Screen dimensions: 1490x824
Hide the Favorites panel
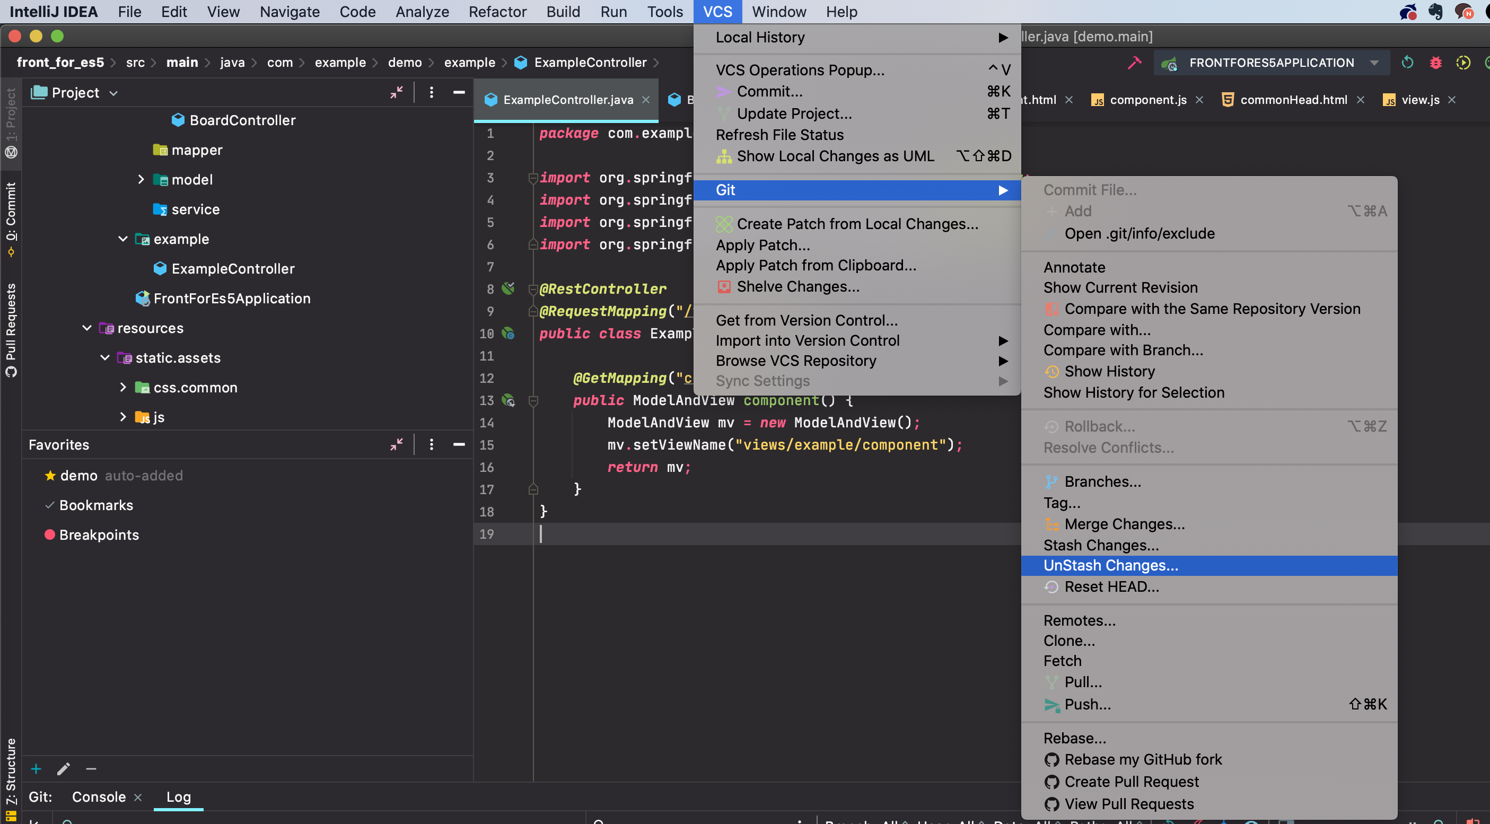459,444
